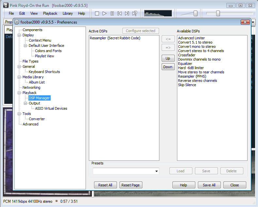258x207 pixels.
Task: Select DSP Manager tree item
Action: pos(39,98)
